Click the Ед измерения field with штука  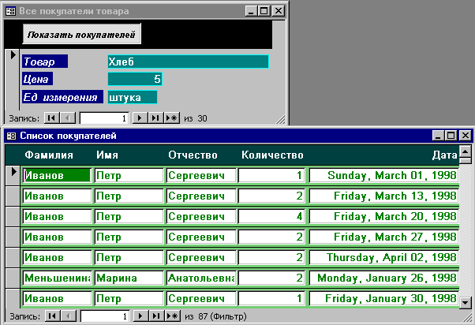click(x=133, y=97)
